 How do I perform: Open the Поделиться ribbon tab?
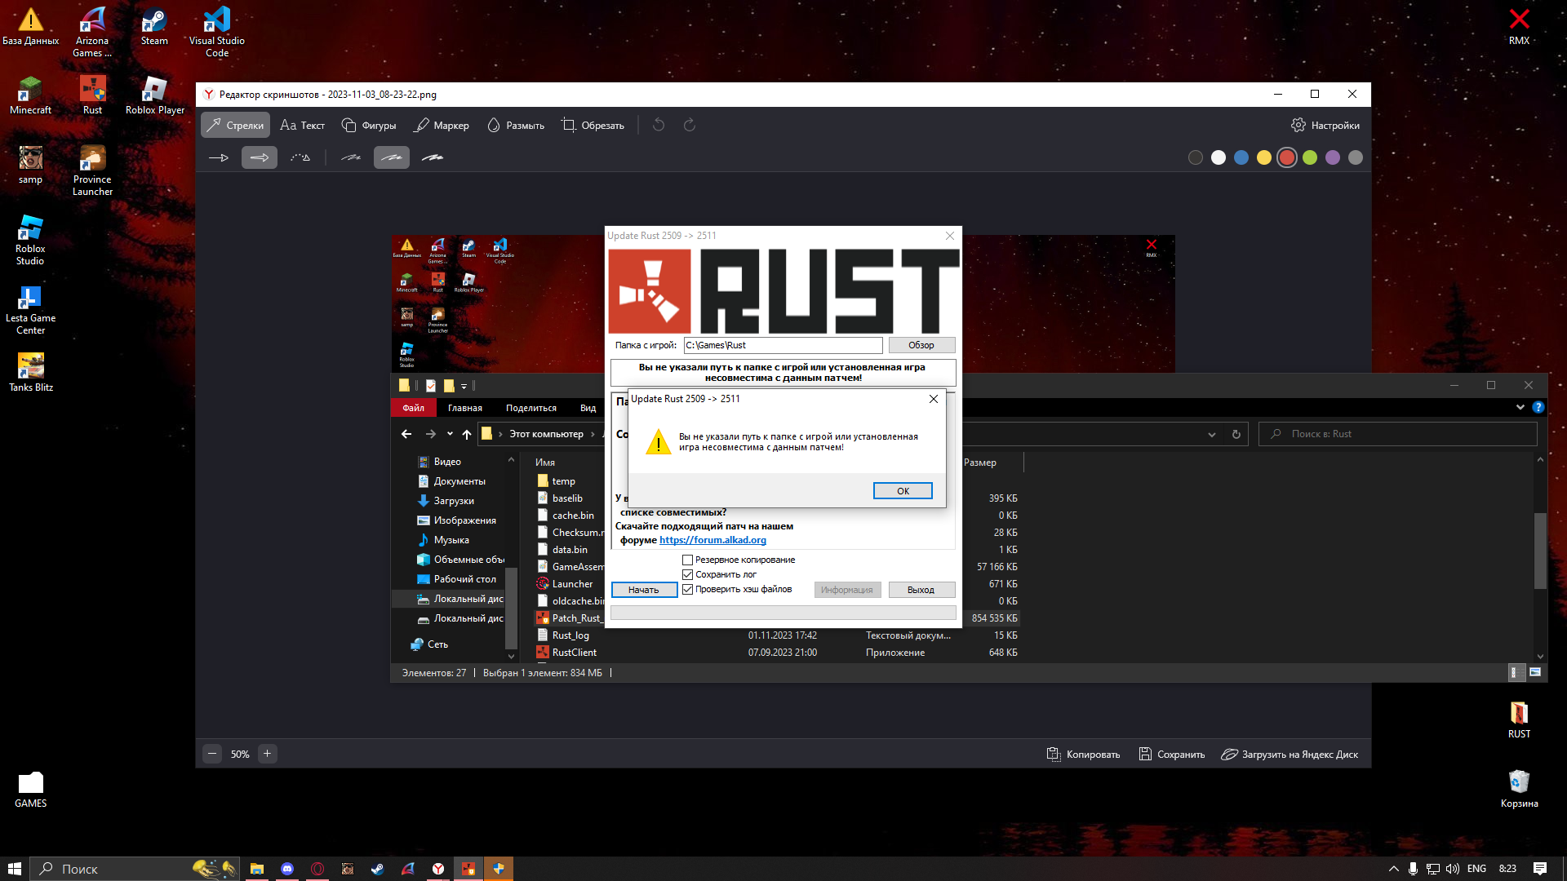(530, 408)
